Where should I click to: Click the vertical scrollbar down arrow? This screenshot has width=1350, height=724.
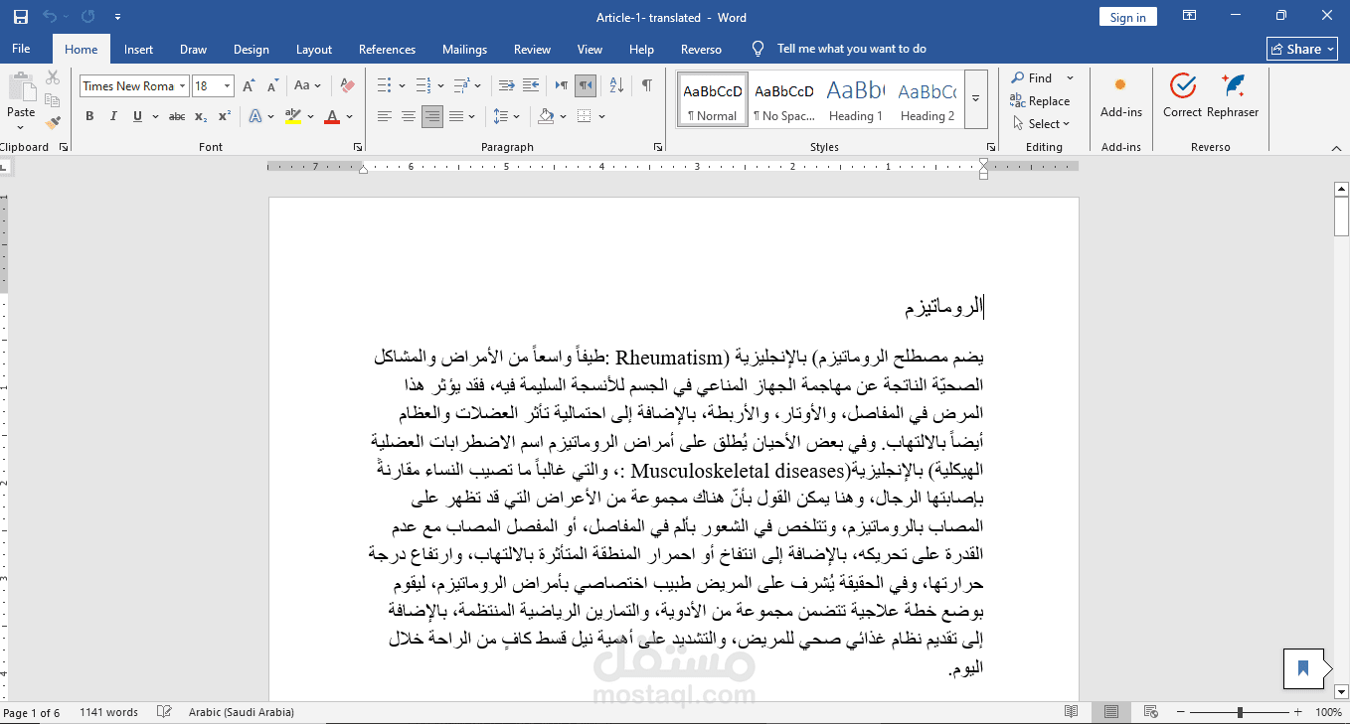point(1341,691)
